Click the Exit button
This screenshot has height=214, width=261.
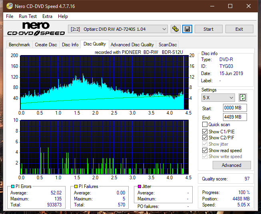click(239, 29)
